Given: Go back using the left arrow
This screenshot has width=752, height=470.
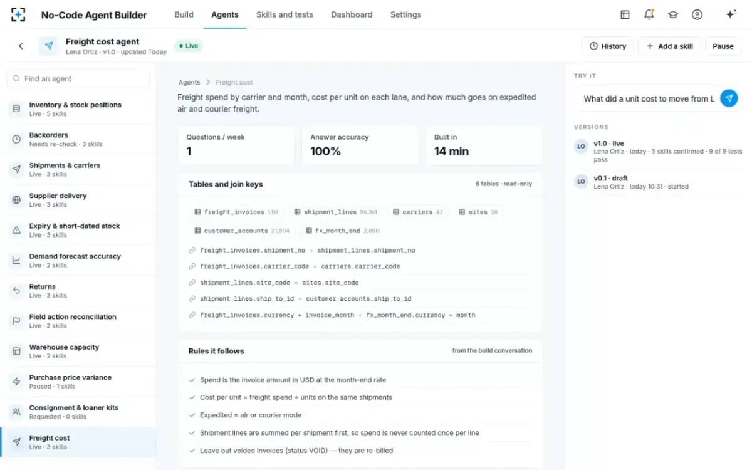Looking at the screenshot, I should tap(21, 46).
